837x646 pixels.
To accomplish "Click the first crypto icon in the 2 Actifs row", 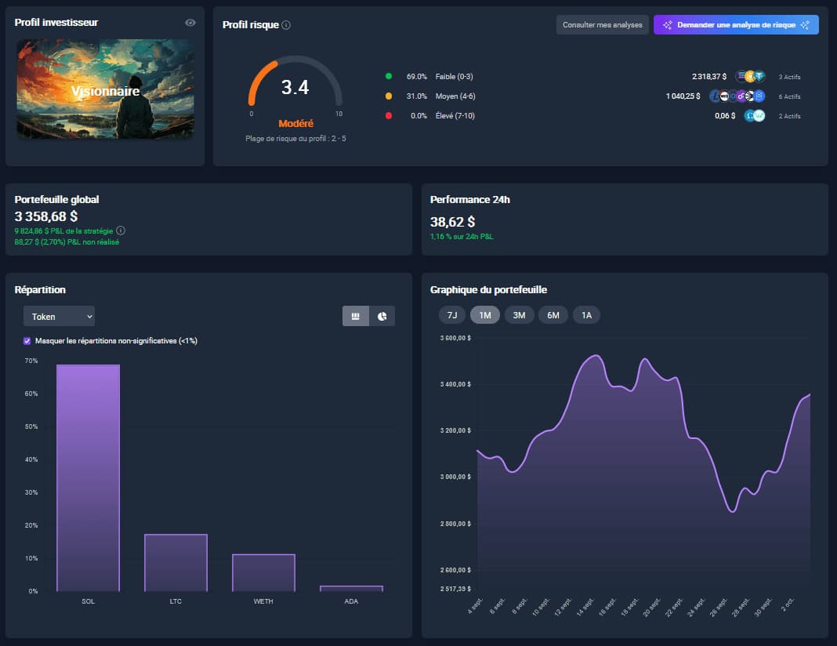I will pos(748,115).
